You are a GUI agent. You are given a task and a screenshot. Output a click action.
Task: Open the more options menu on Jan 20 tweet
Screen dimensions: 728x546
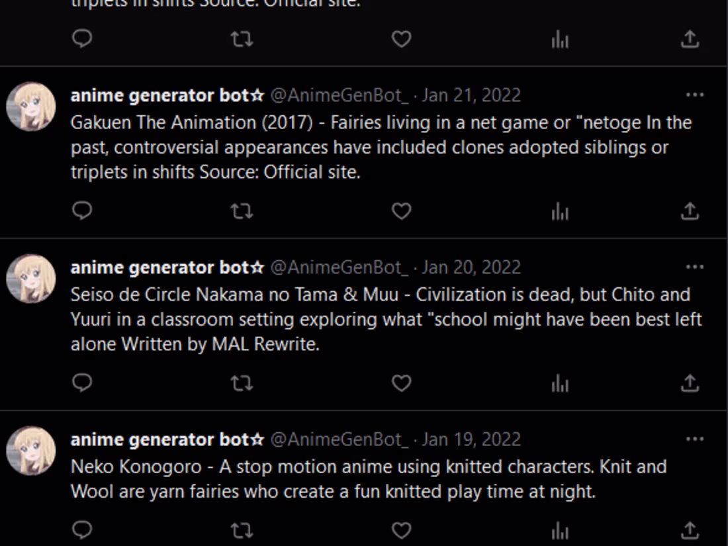coord(695,267)
